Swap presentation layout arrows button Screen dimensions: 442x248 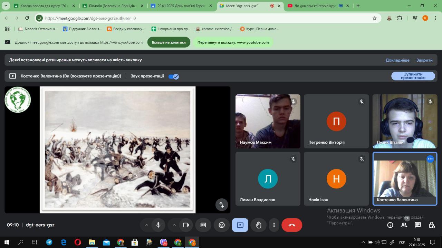[222, 204]
